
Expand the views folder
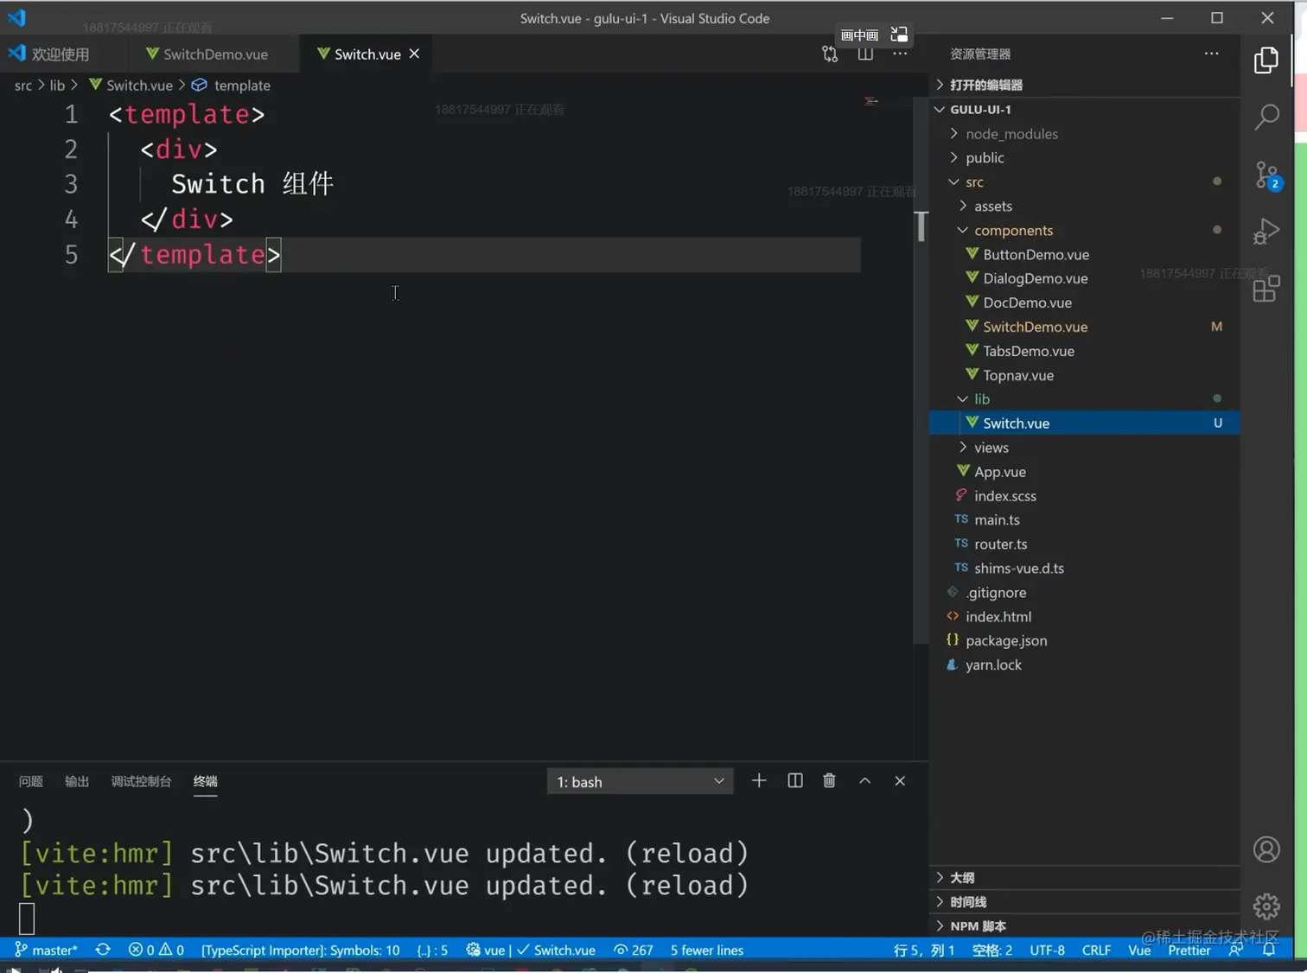pyautogui.click(x=991, y=448)
